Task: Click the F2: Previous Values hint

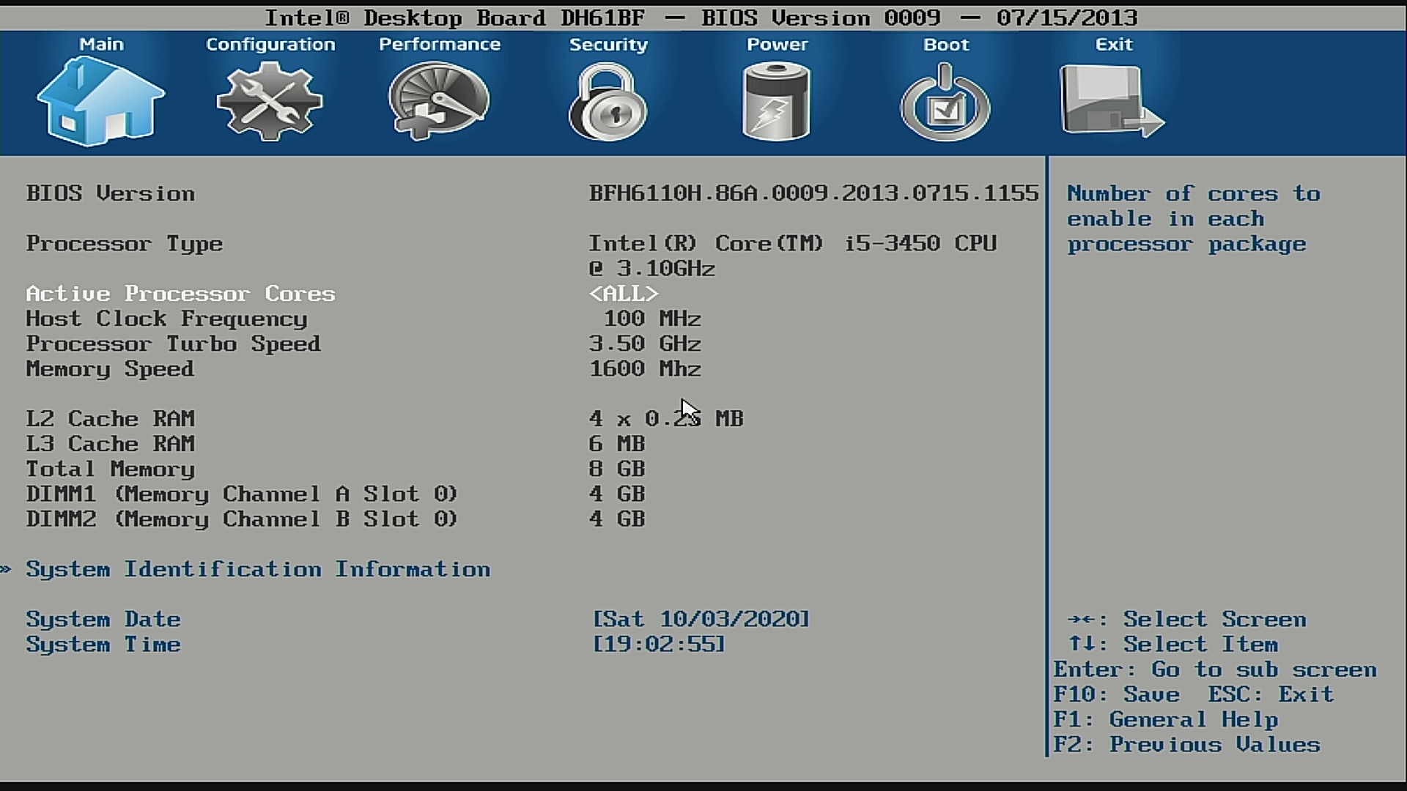Action: pyautogui.click(x=1187, y=745)
